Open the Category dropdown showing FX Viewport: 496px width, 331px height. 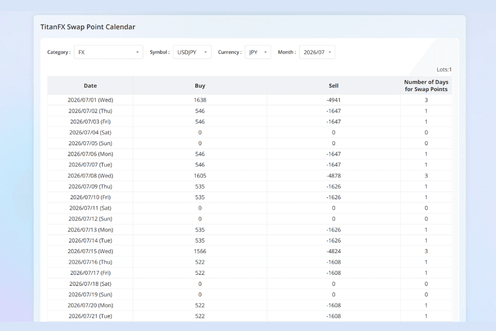(x=109, y=52)
